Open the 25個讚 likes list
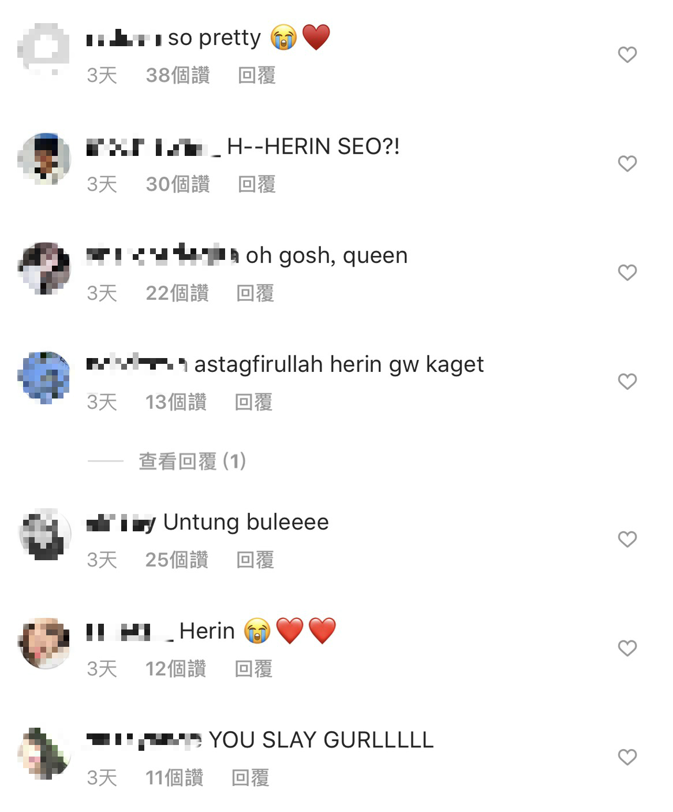673x812 pixels. click(x=177, y=560)
